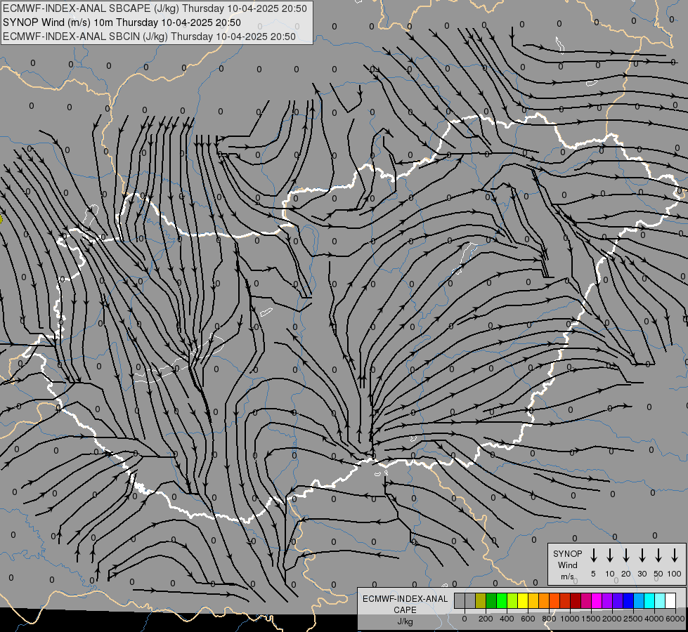Select the SBCIN title line at top
This screenshot has height=632, width=688.
149,37
